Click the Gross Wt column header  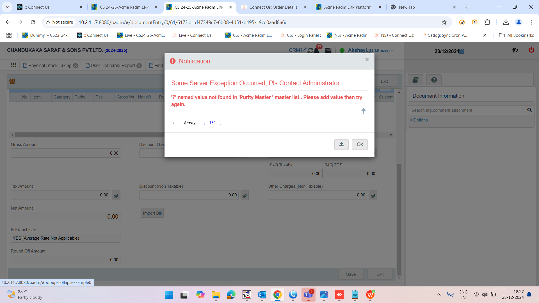click(x=125, y=97)
